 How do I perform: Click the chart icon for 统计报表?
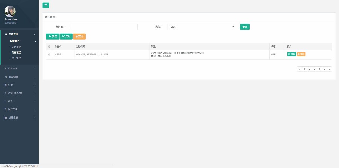6,117
